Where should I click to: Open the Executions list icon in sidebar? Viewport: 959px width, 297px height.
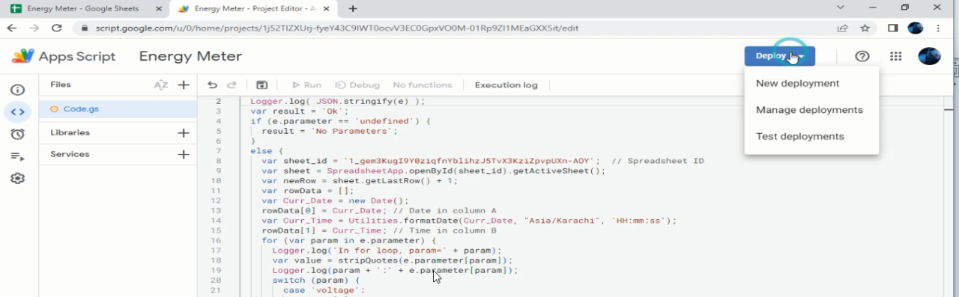(x=18, y=156)
